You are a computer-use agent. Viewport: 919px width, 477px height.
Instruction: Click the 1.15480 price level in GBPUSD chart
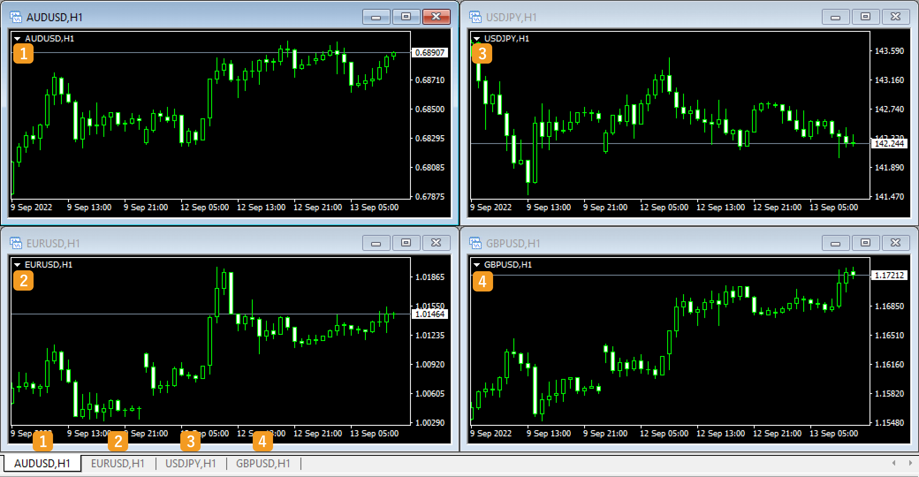tap(889, 423)
